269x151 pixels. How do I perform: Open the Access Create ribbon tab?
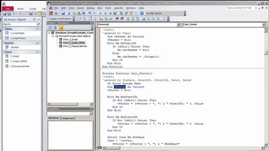pyautogui.click(x=33, y=9)
